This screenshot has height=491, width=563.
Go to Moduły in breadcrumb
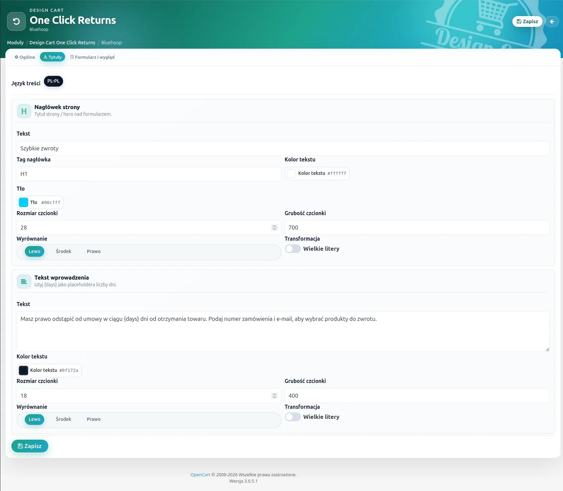coord(15,43)
